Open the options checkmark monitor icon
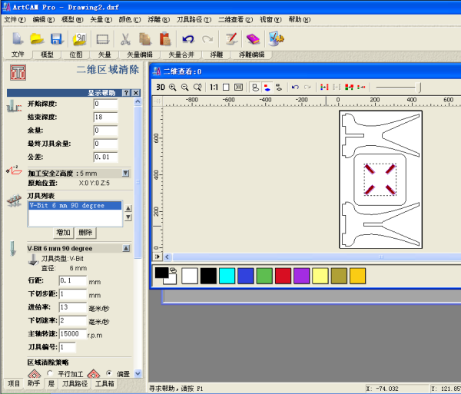The height and width of the screenshot is (394, 461). pyautogui.click(x=277, y=38)
